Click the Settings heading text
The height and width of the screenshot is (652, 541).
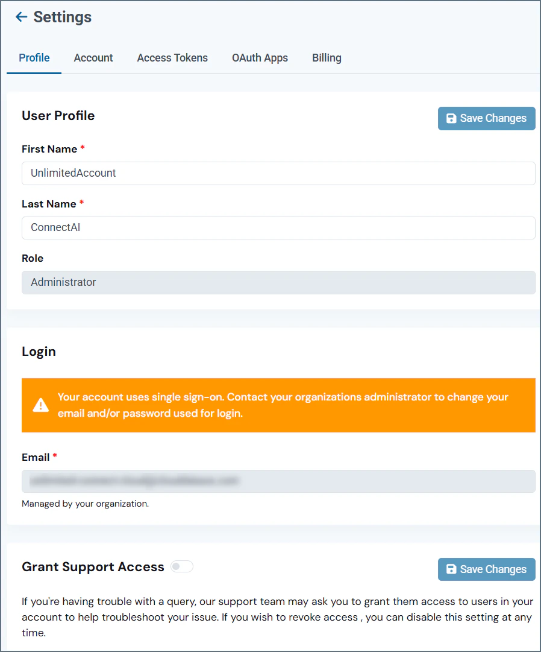point(63,17)
